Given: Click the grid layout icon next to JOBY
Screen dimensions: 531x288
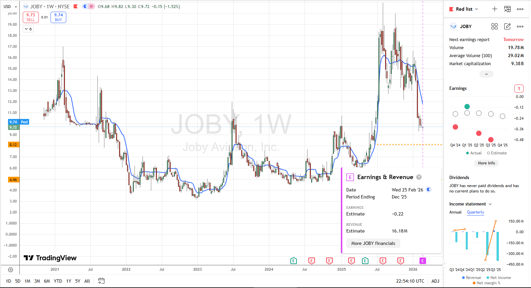Looking at the screenshot, I should click(495, 26).
